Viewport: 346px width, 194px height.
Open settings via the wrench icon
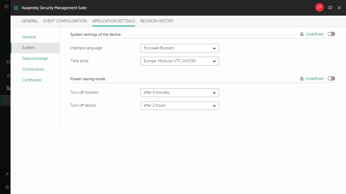(x=7, y=174)
